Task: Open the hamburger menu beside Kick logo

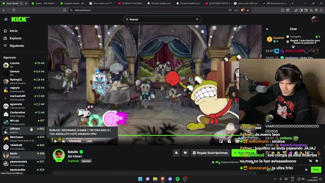Action: click(x=6, y=19)
